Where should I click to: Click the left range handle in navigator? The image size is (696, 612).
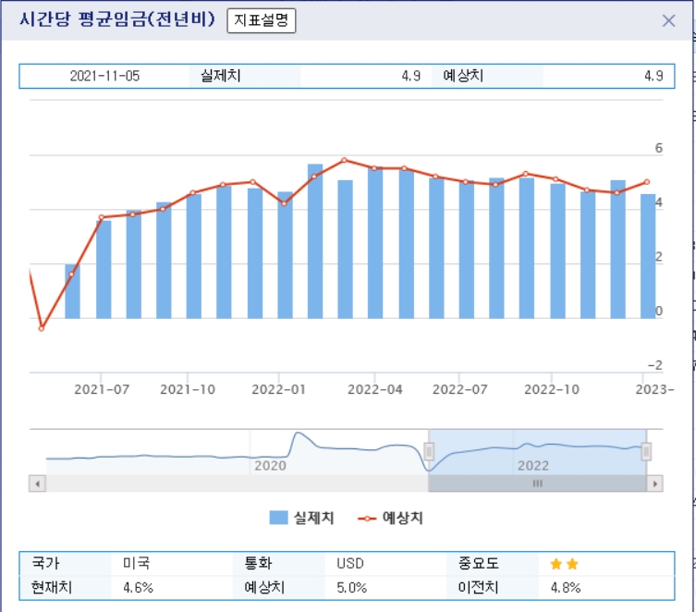click(x=429, y=452)
